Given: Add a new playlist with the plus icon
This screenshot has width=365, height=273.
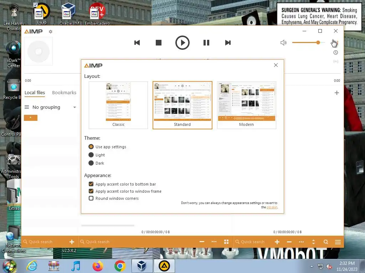Looking at the screenshot, I should coord(336,93).
